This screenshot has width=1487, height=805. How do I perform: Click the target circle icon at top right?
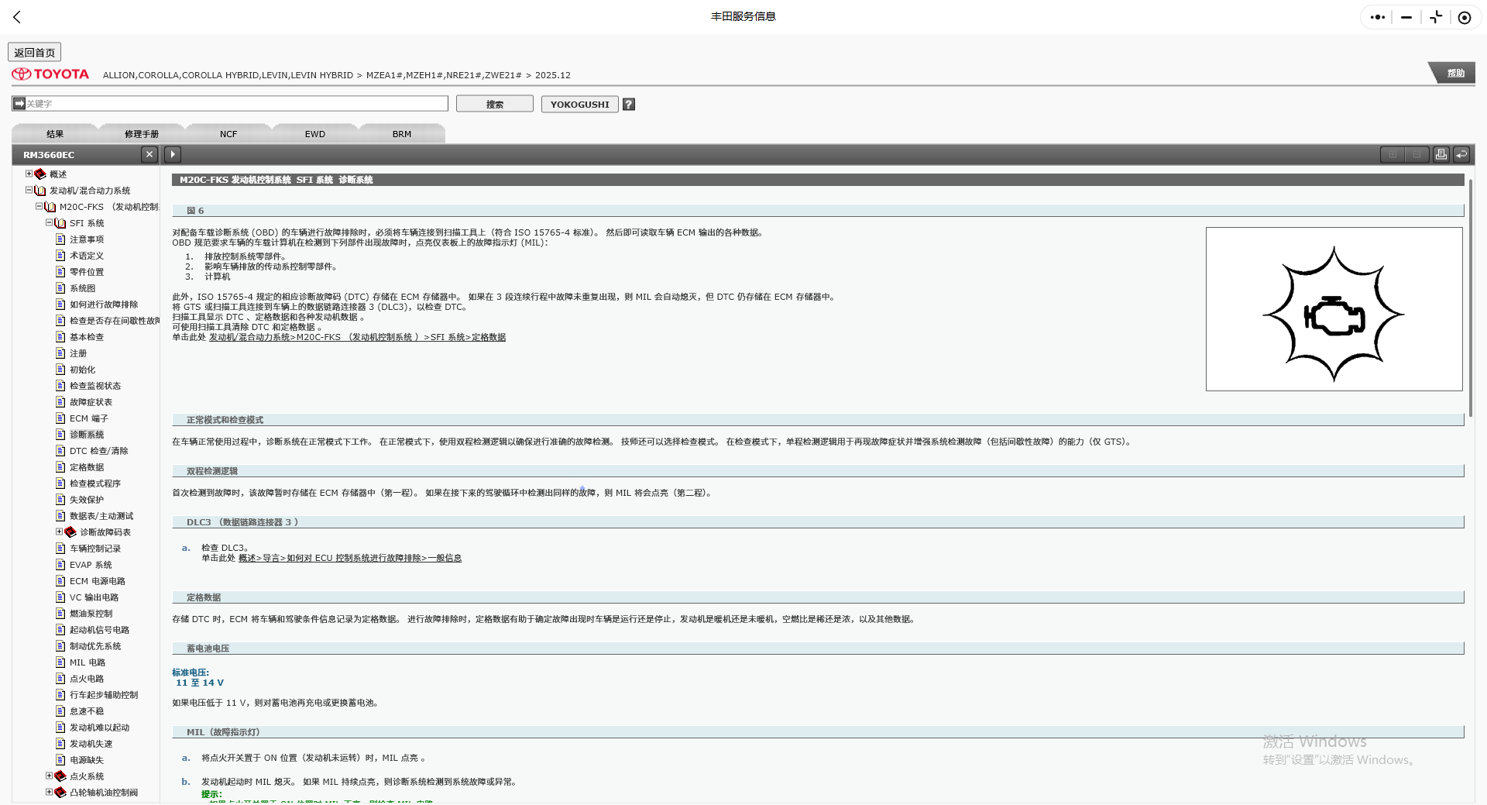click(x=1464, y=17)
